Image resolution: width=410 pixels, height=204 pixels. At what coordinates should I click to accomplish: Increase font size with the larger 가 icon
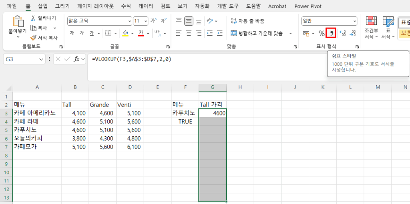153,21
